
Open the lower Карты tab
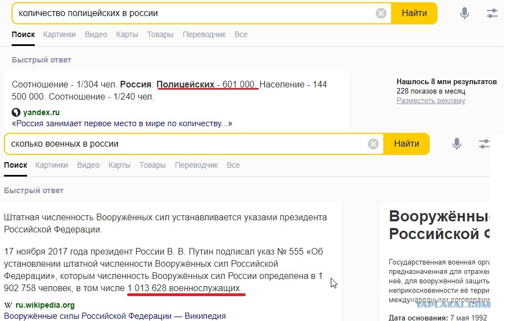tap(119, 165)
